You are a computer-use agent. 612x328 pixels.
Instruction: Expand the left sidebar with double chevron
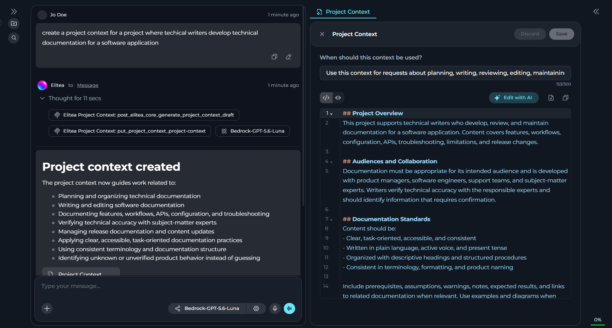[x=14, y=12]
